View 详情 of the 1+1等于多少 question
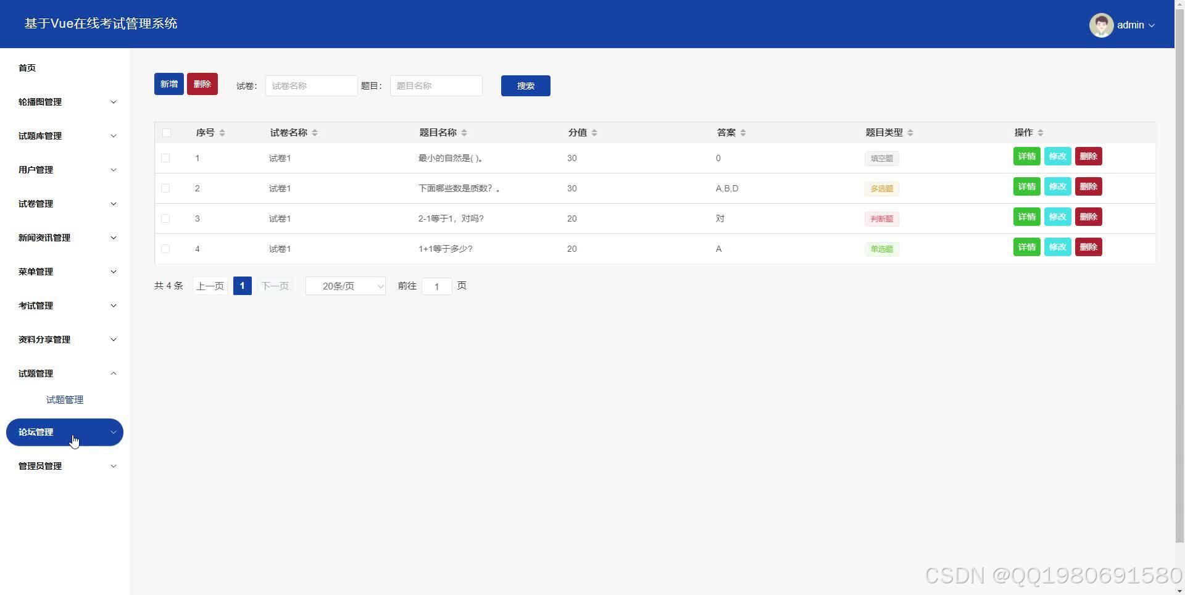 [x=1026, y=247]
